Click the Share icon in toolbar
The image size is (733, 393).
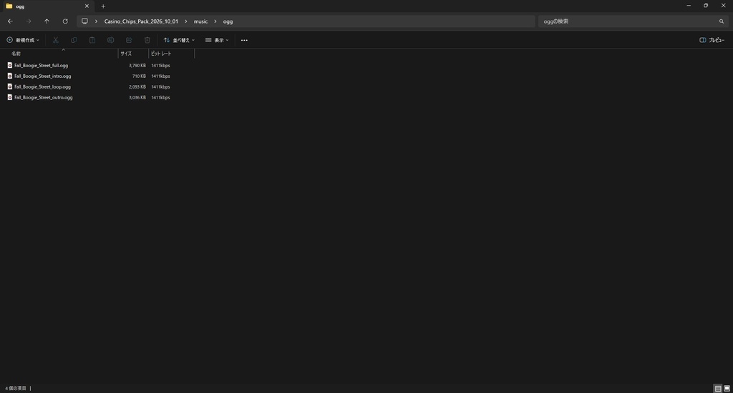pyautogui.click(x=129, y=40)
